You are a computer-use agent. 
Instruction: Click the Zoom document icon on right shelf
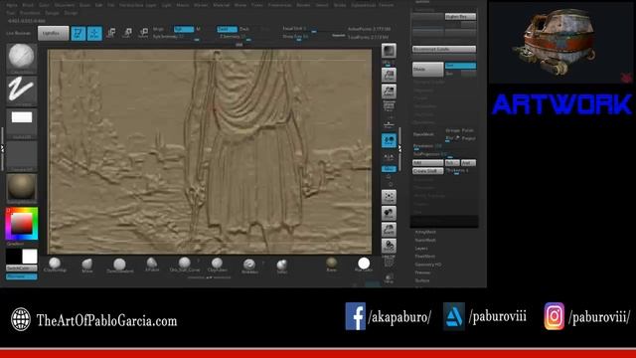389,91
